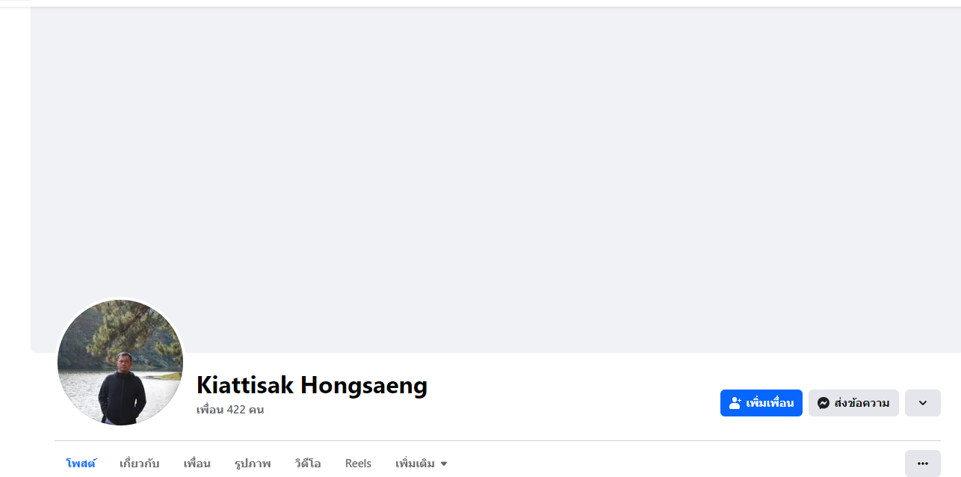The width and height of the screenshot is (961, 477).
Task: Click the man in the profile photo
Action: [x=121, y=389]
